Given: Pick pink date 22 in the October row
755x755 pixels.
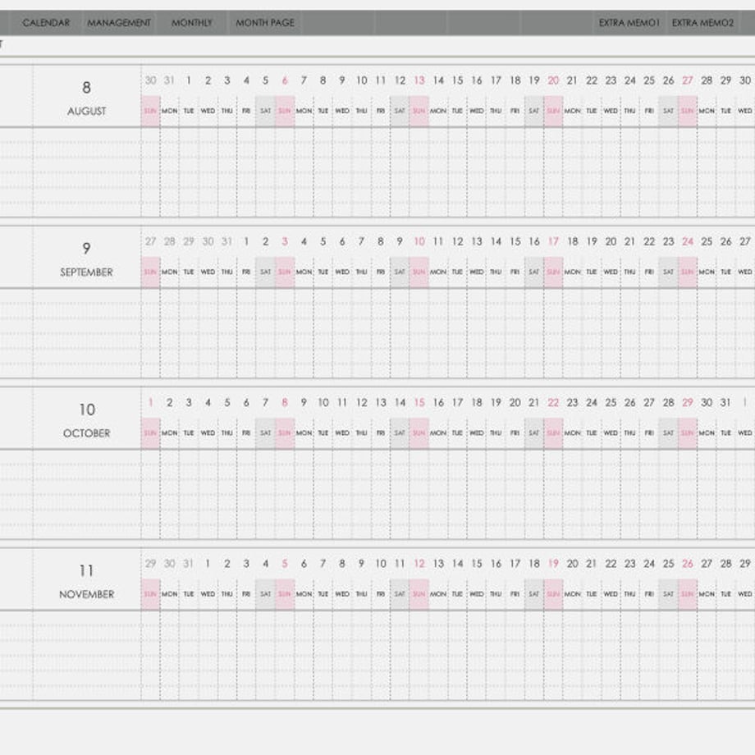Looking at the screenshot, I should (553, 403).
